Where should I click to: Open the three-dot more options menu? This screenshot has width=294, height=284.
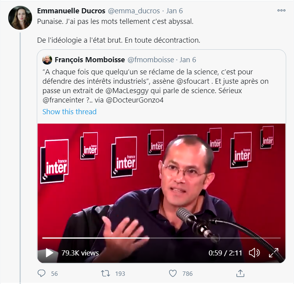281,11
